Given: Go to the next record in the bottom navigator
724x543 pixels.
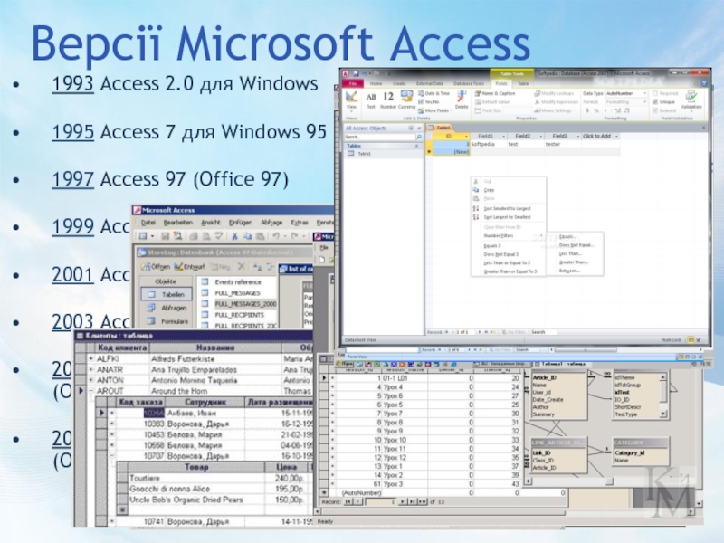Looking at the screenshot, I should (x=403, y=501).
